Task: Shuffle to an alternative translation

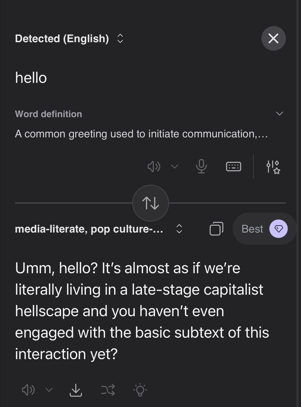Action: tap(108, 390)
